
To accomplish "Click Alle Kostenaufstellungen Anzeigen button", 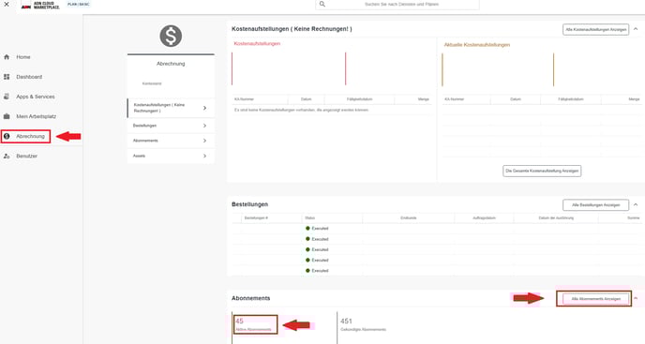I will [x=595, y=30].
